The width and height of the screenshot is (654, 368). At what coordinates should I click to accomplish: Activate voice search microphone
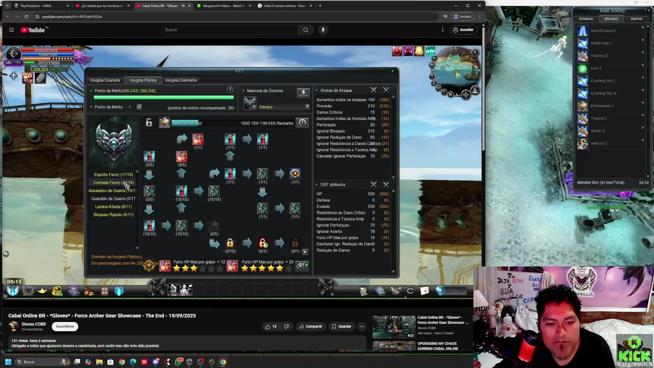[x=323, y=30]
